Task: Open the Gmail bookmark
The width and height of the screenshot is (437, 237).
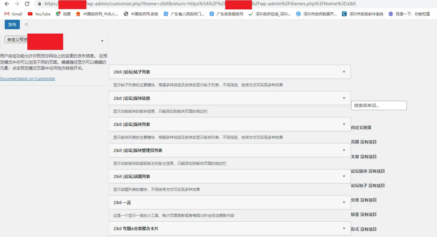Action: (13, 14)
